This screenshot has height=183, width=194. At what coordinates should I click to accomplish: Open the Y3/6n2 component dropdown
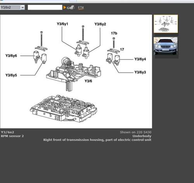[x=12, y=7]
